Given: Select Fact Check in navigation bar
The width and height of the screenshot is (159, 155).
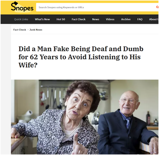Looking at the screenshot, I should click(x=79, y=19).
